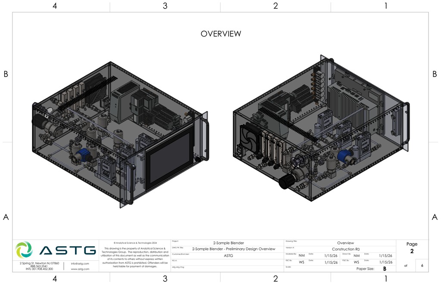Click the OVERVIEW sheet title
The width and height of the screenshot is (441, 284).
tap(220, 34)
